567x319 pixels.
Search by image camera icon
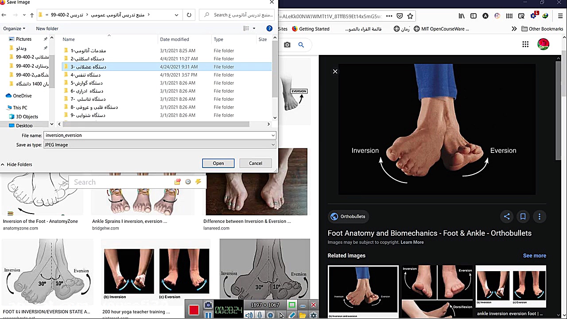287,45
